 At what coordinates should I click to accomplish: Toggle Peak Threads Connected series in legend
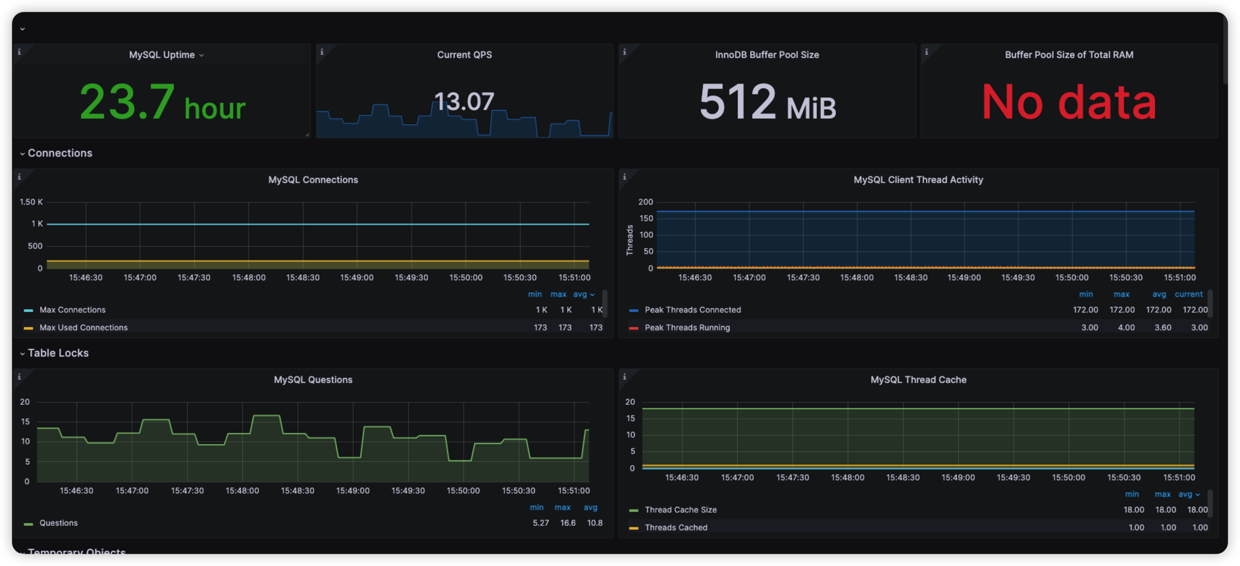pos(693,310)
